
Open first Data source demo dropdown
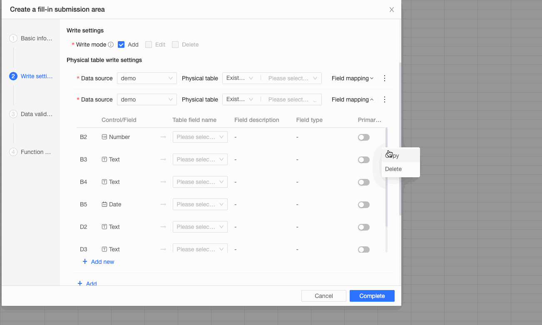tap(147, 78)
